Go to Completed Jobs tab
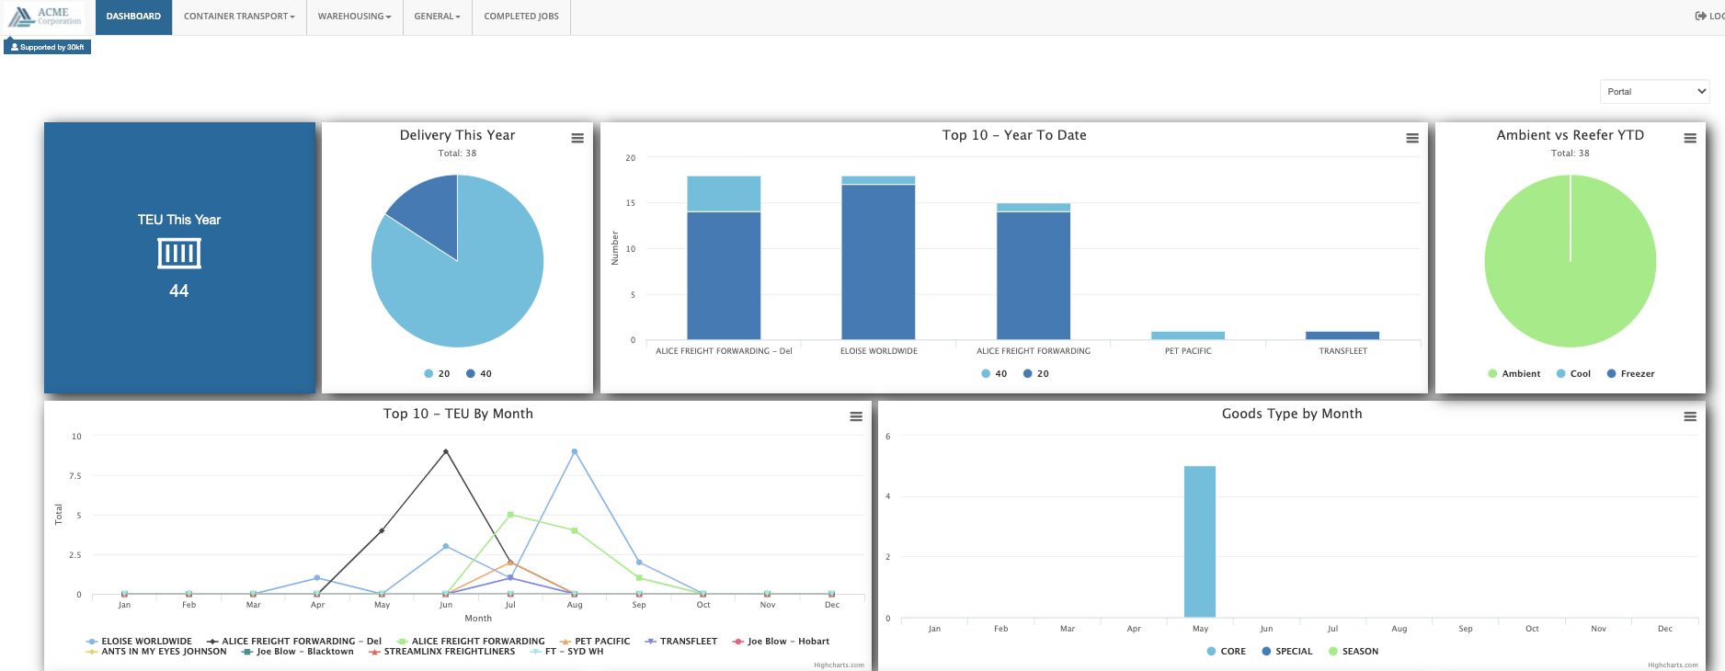Screen dimensions: 1725x671 (x=521, y=17)
